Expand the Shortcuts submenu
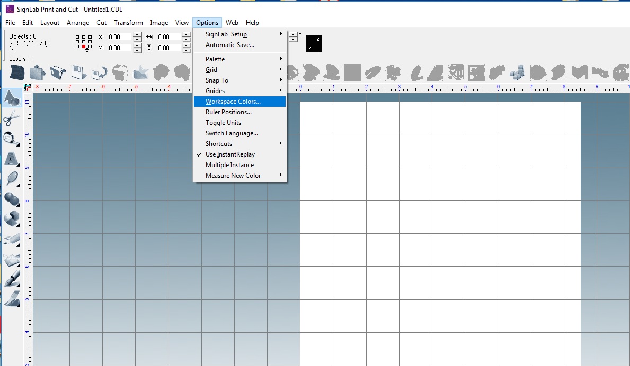The height and width of the screenshot is (366, 630). pos(240,143)
